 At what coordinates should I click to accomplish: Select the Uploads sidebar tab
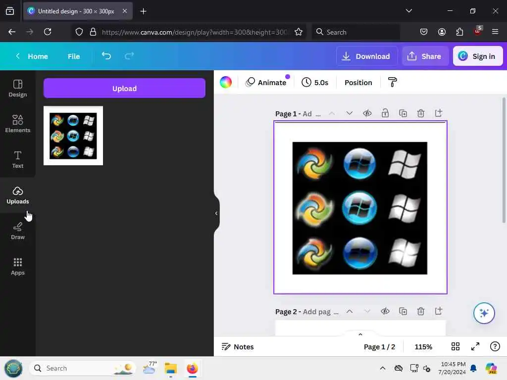point(17,195)
